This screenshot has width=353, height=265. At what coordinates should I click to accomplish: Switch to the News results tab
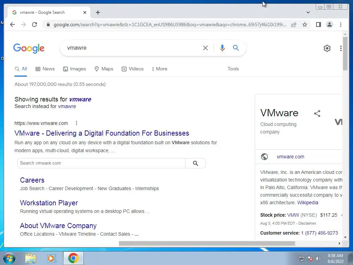[x=45, y=69]
